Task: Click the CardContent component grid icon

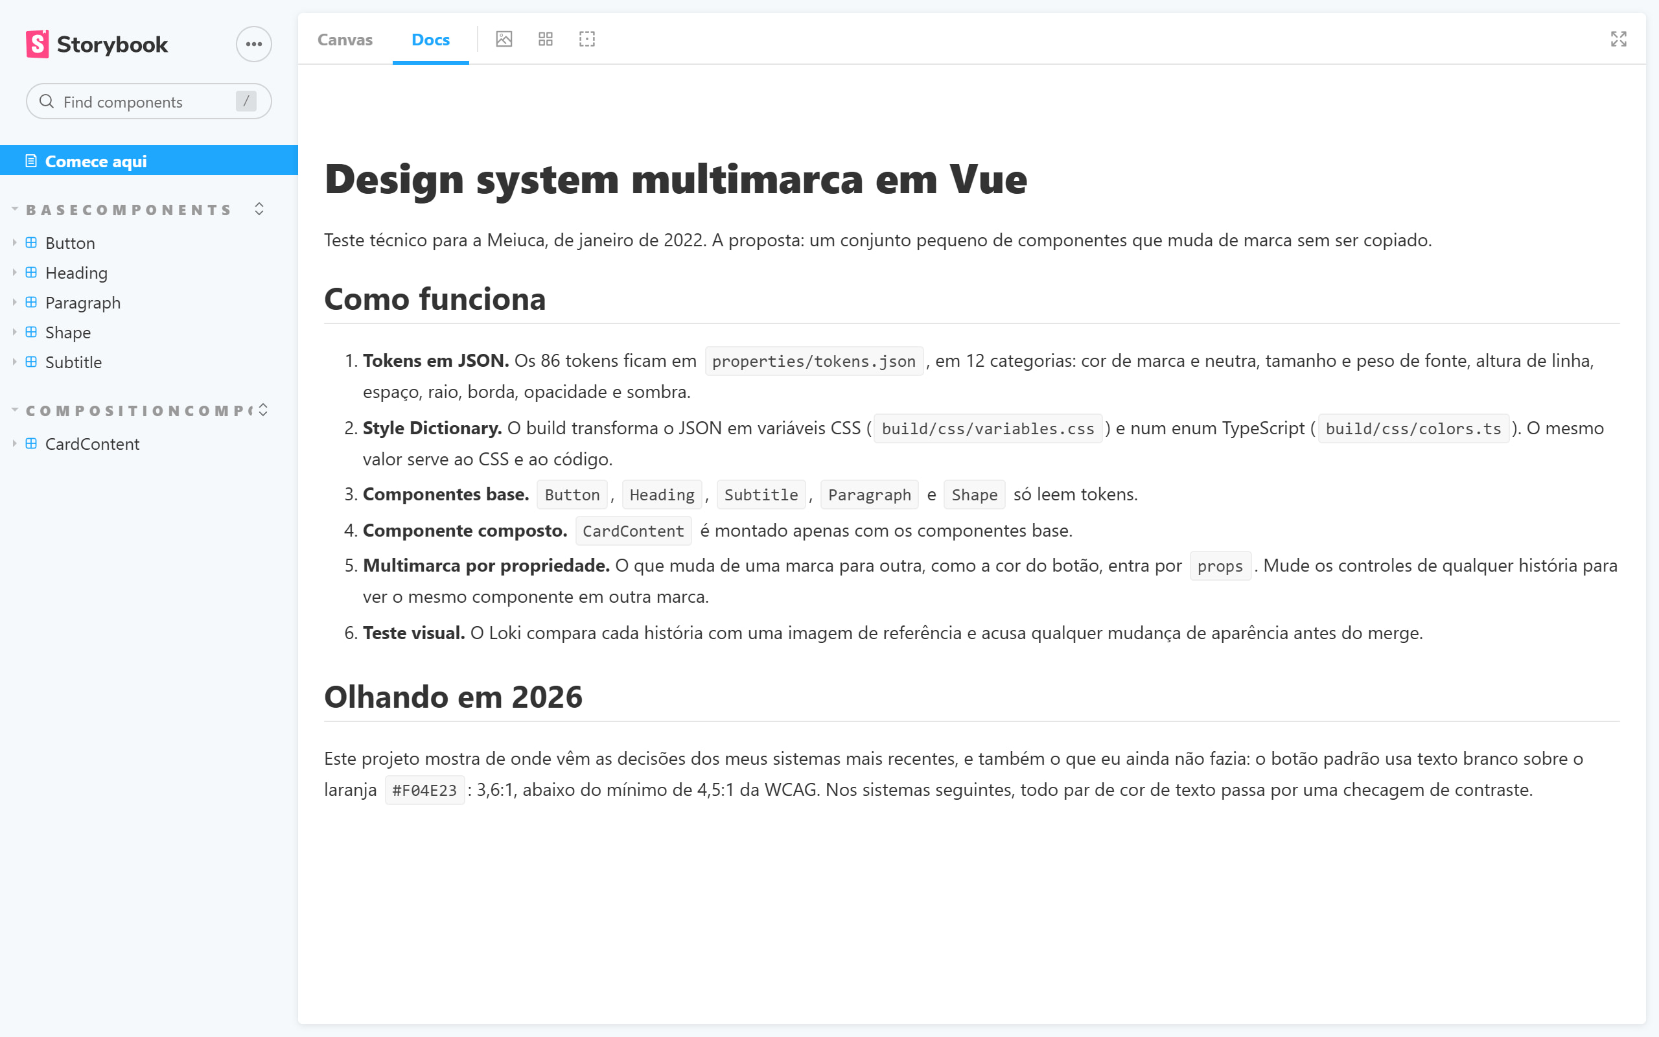Action: (x=32, y=444)
